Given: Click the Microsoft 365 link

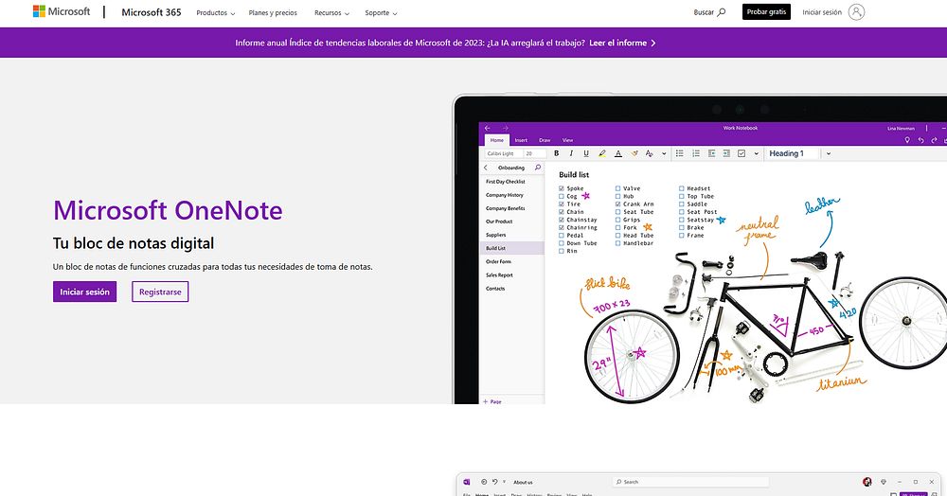Looking at the screenshot, I should pos(152,12).
